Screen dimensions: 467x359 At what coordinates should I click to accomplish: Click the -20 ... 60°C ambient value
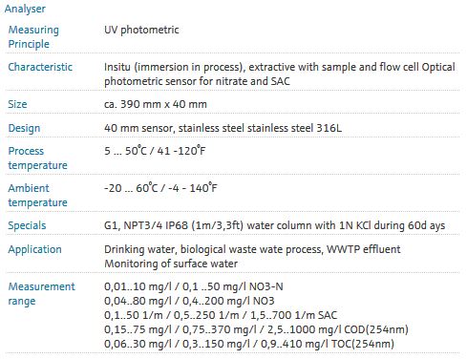[x=160, y=188]
